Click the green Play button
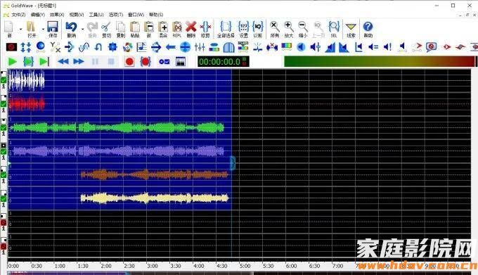The image size is (478, 275). pyautogui.click(x=12, y=62)
